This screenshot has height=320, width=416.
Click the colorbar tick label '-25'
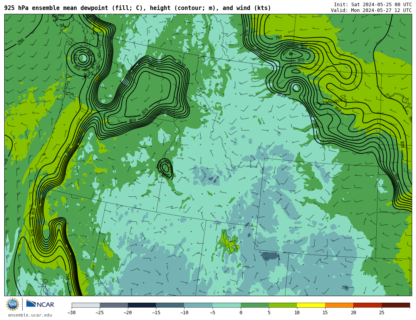click(x=99, y=313)
